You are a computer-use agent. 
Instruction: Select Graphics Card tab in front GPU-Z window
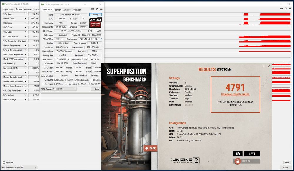pos(47,9)
